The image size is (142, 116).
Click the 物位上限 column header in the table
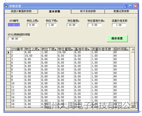tap(32, 49)
